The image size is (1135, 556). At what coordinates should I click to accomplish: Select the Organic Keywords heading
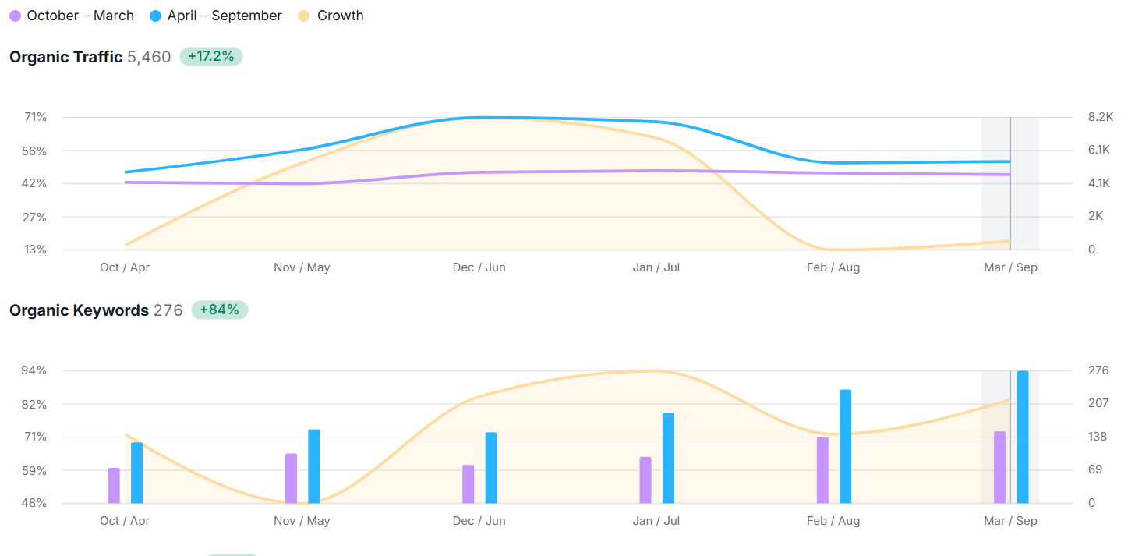79,310
